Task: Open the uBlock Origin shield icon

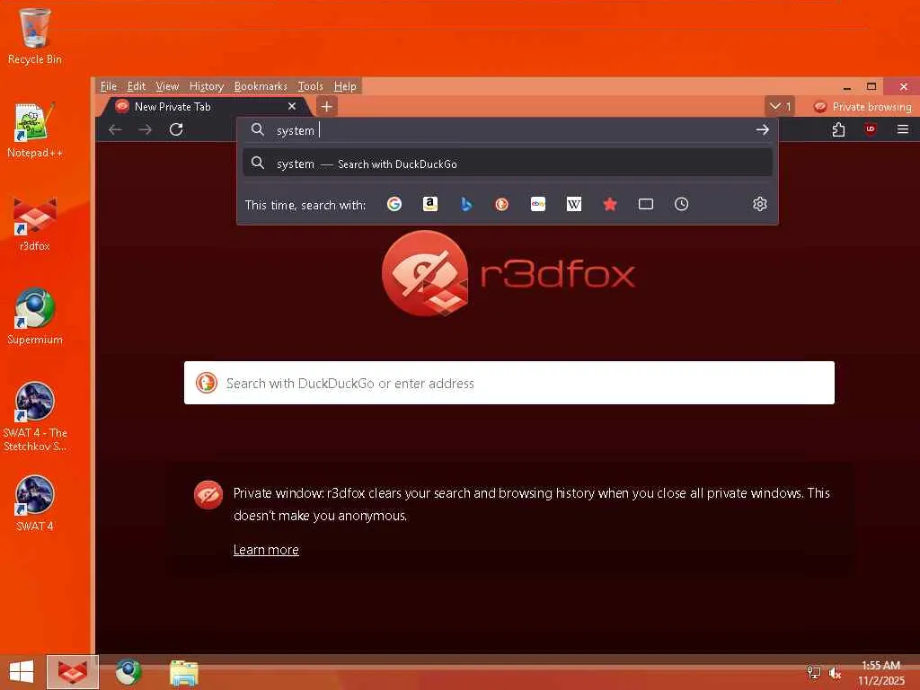Action: pyautogui.click(x=871, y=129)
